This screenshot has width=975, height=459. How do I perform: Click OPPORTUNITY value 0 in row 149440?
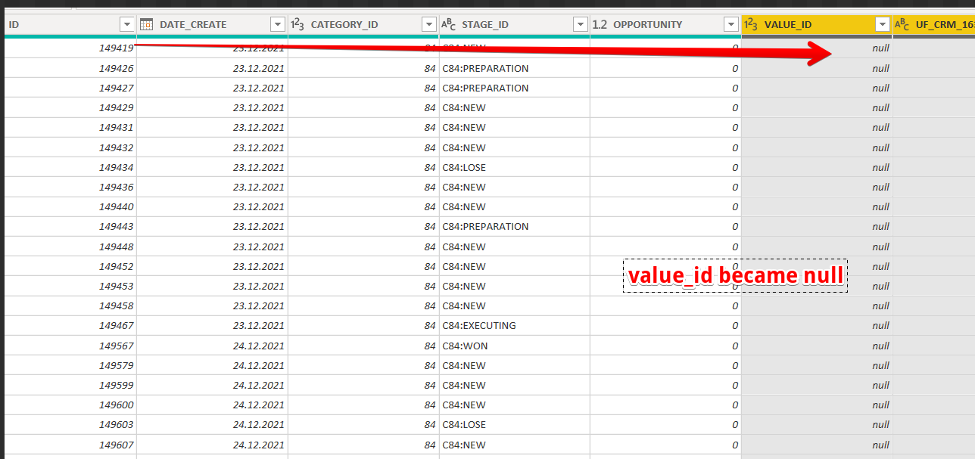point(735,206)
